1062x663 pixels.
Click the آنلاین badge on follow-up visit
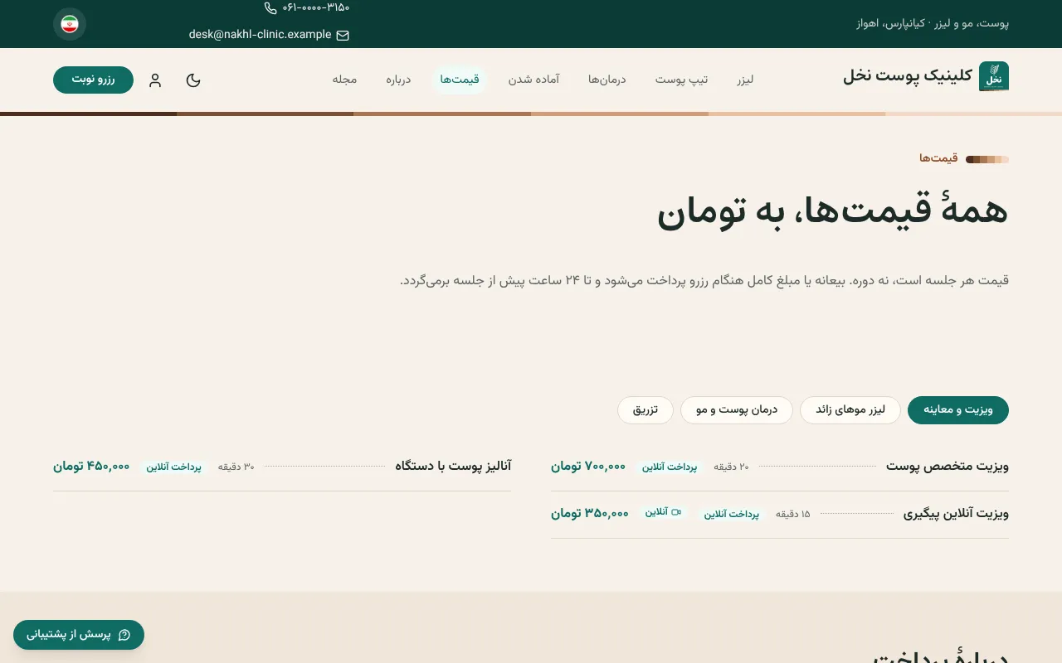pos(663,512)
